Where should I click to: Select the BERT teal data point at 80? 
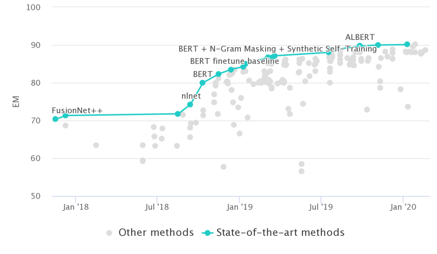[202, 83]
